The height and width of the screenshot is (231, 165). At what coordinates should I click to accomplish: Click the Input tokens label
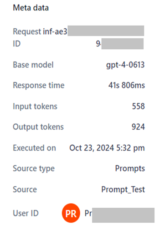coord(35,106)
